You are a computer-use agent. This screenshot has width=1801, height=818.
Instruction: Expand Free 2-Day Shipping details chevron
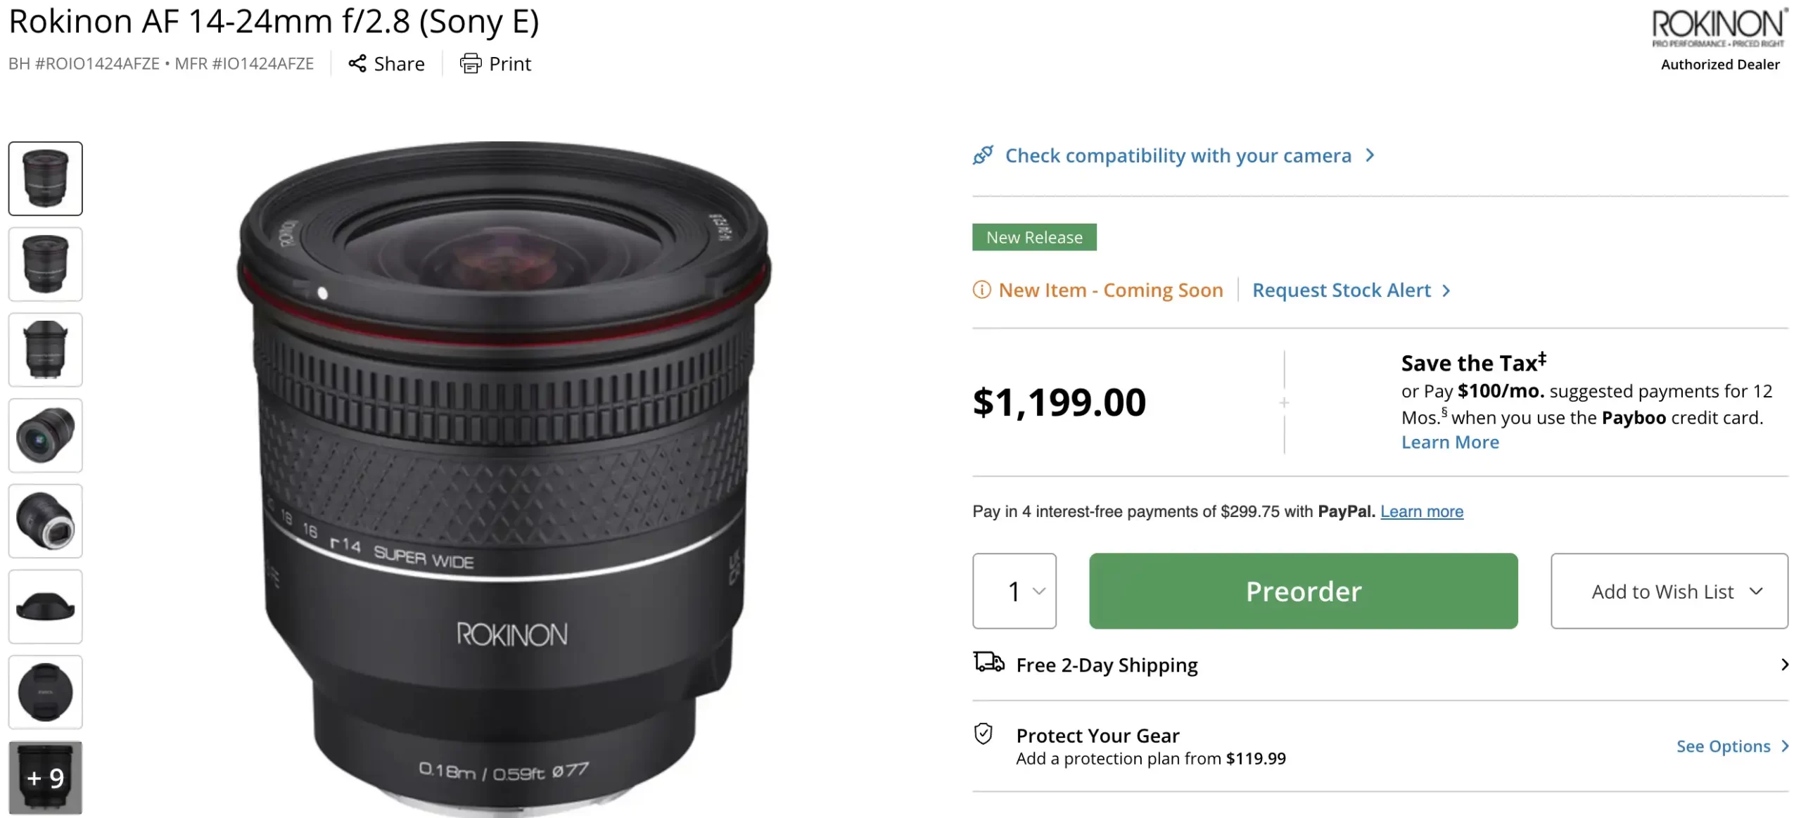pyautogui.click(x=1784, y=665)
